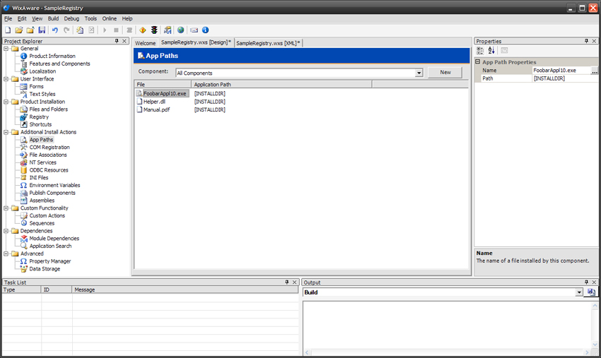This screenshot has width=601, height=358.
Task: Collapse the User Interface tree folder
Action: click(6, 79)
